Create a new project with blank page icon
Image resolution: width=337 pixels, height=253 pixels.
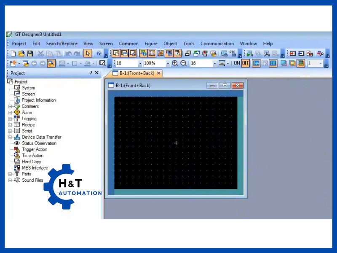pos(13,54)
